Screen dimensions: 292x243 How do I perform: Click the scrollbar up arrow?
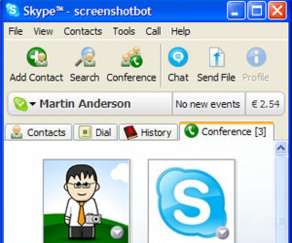point(281,148)
